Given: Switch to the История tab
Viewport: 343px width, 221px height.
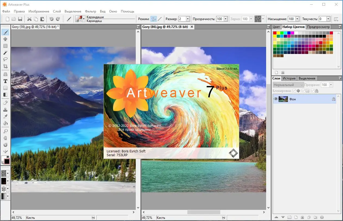Looking at the screenshot, I should (289, 78).
